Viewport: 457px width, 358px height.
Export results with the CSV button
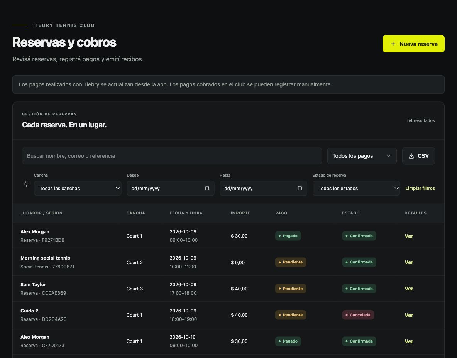(418, 156)
